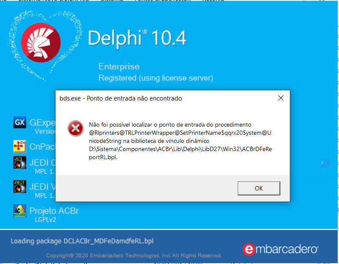Close the bds.exe error dialog
339x264 pixels.
tap(280, 98)
